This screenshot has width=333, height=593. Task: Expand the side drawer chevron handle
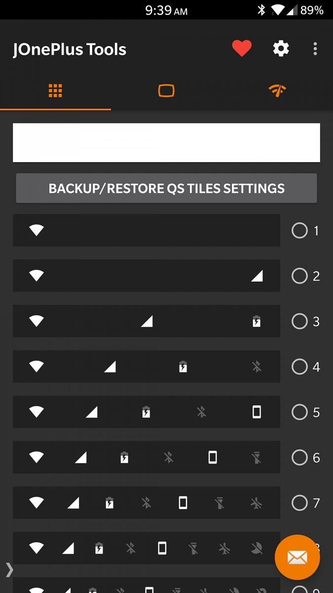(9, 570)
